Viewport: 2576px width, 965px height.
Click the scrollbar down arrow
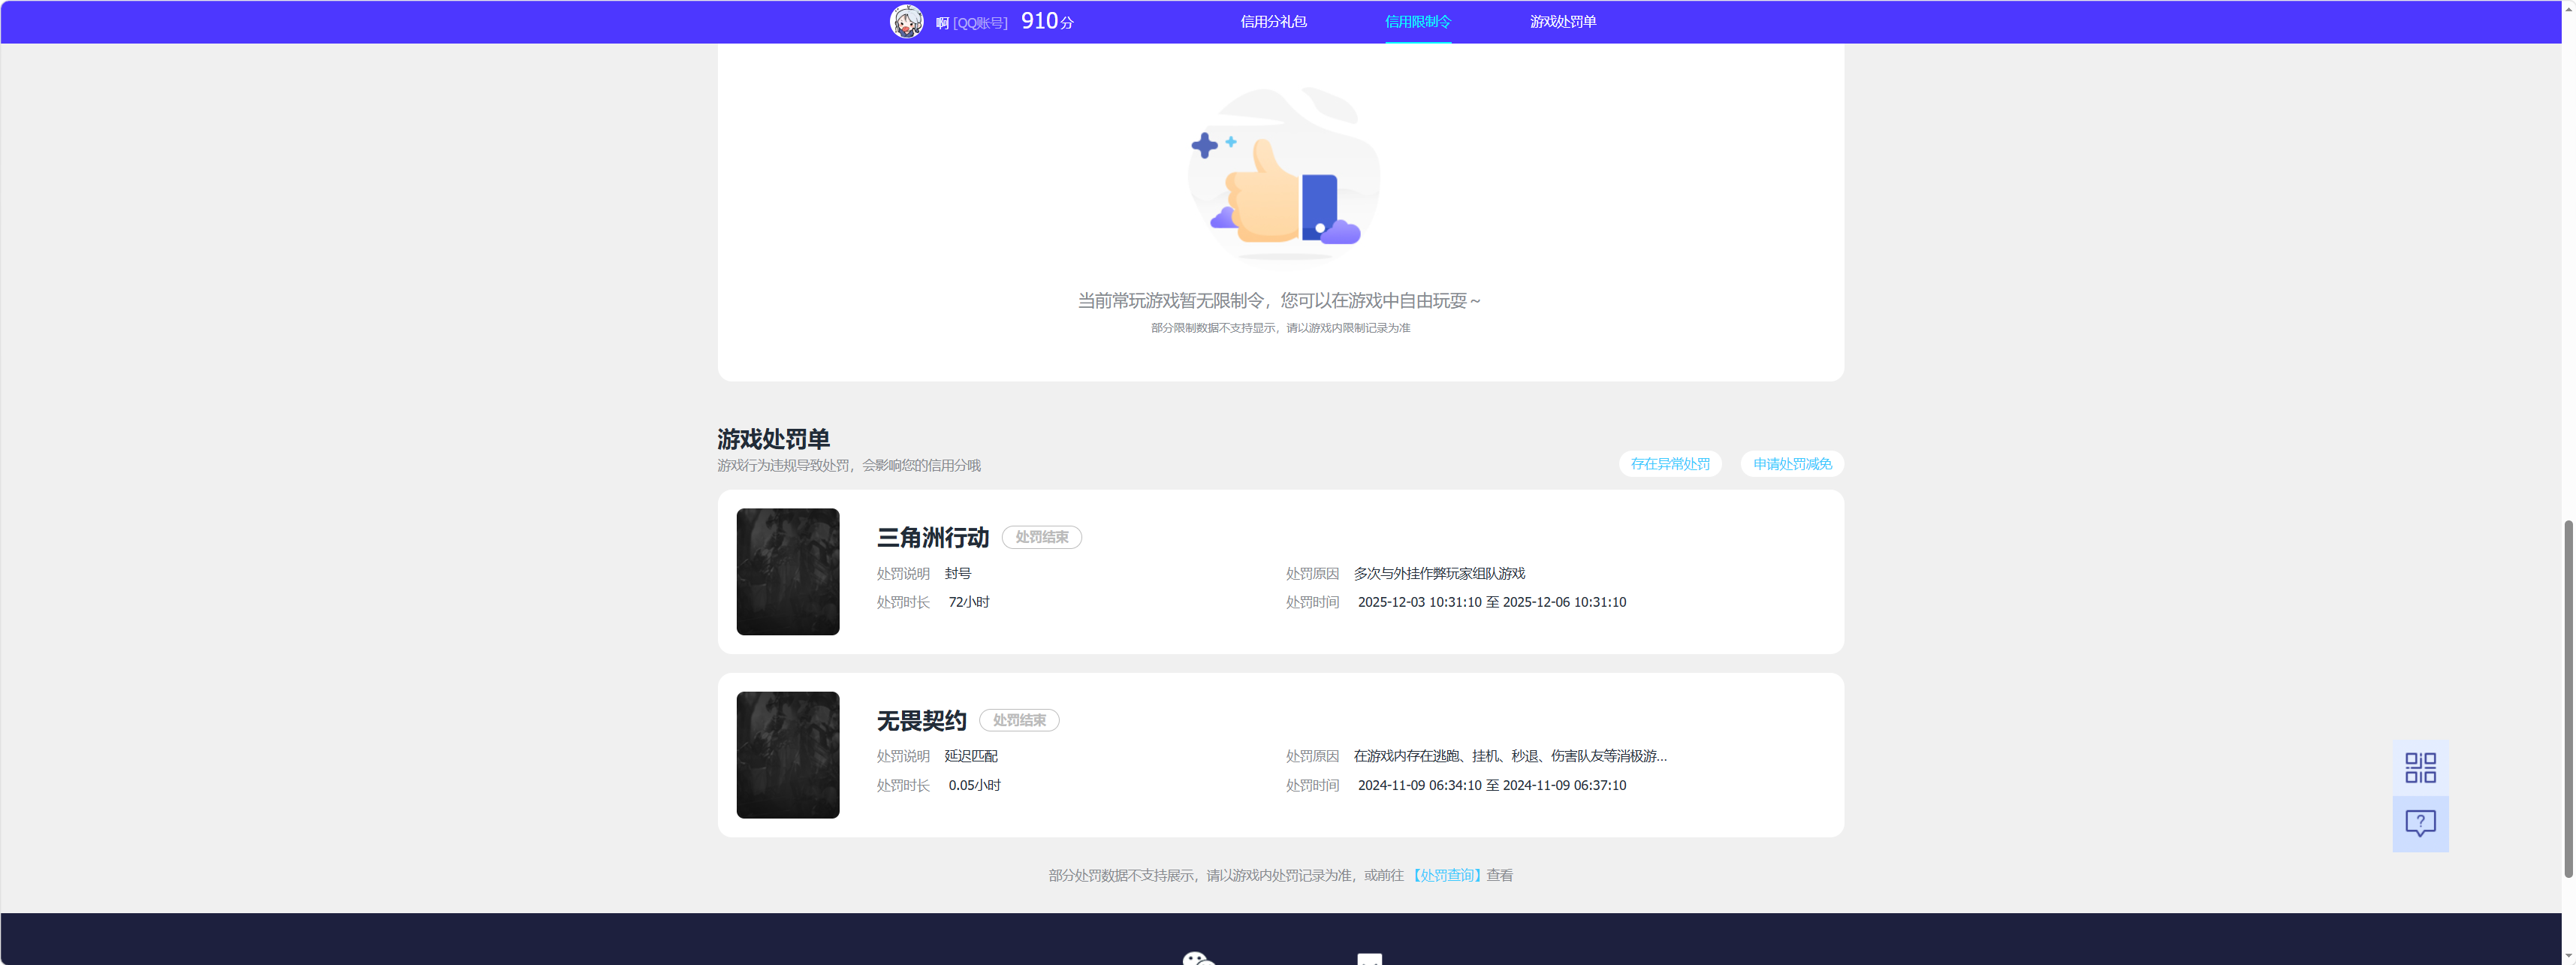click(x=2568, y=957)
